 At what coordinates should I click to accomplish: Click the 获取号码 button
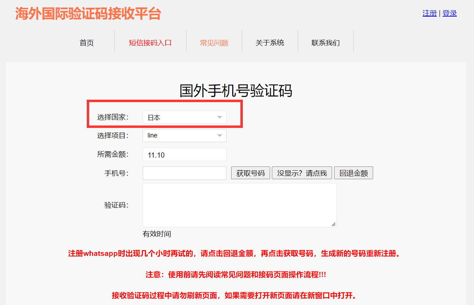tap(250, 173)
